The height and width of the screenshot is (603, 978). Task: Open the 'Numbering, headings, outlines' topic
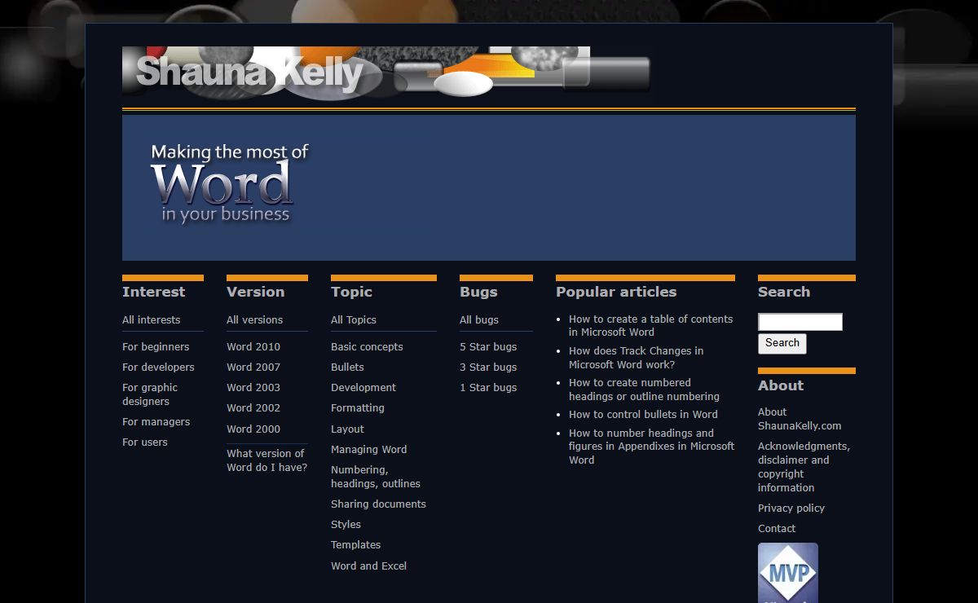[376, 477]
